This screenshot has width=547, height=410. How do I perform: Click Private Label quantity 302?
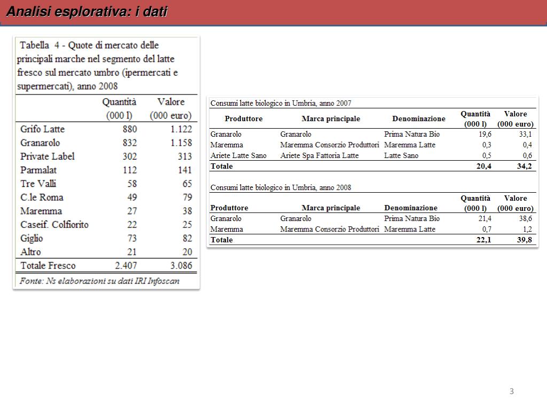(x=130, y=156)
